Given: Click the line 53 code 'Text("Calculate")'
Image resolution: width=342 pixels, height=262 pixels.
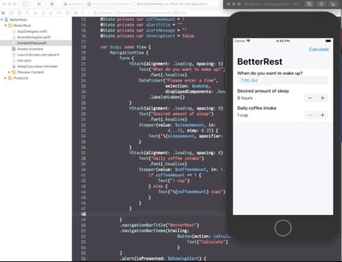Looking at the screenshot, I should pyautogui.click(x=207, y=242).
